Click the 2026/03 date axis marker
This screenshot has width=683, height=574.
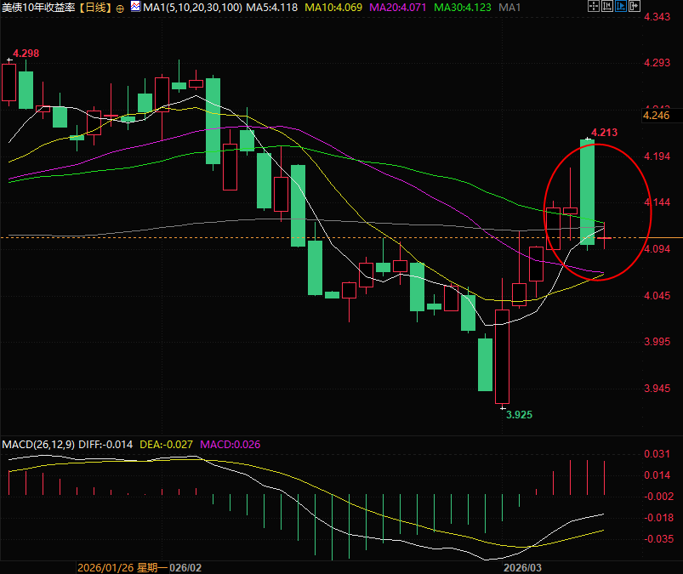522,568
